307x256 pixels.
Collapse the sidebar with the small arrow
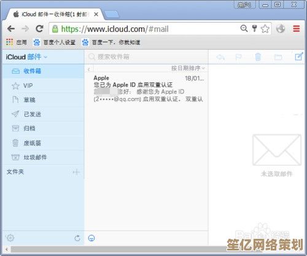pos(89,69)
